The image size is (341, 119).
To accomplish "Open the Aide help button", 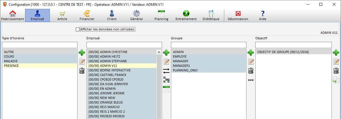I will 262,15.
